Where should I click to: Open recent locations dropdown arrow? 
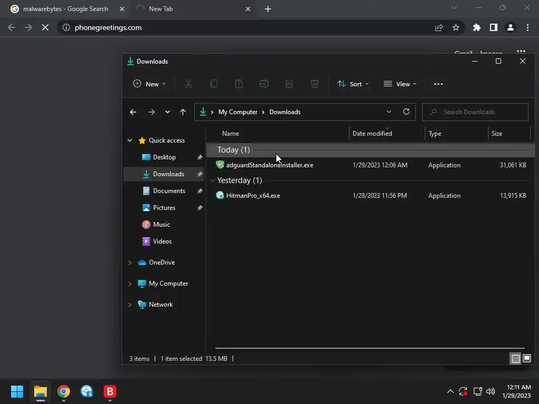point(167,112)
